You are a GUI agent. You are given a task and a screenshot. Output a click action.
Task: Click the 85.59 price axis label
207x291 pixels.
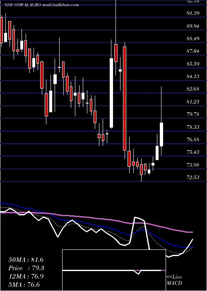[193, 64]
